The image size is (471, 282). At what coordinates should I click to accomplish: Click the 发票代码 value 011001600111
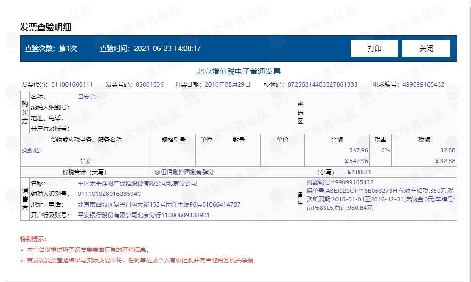coord(72,84)
